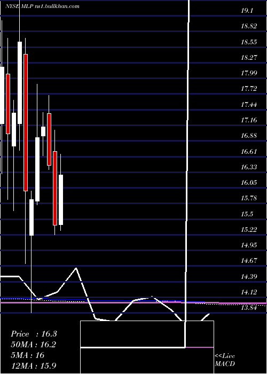The image size is (267, 374).
Task: Select the 17.99 price axis label
Action: point(249,73)
